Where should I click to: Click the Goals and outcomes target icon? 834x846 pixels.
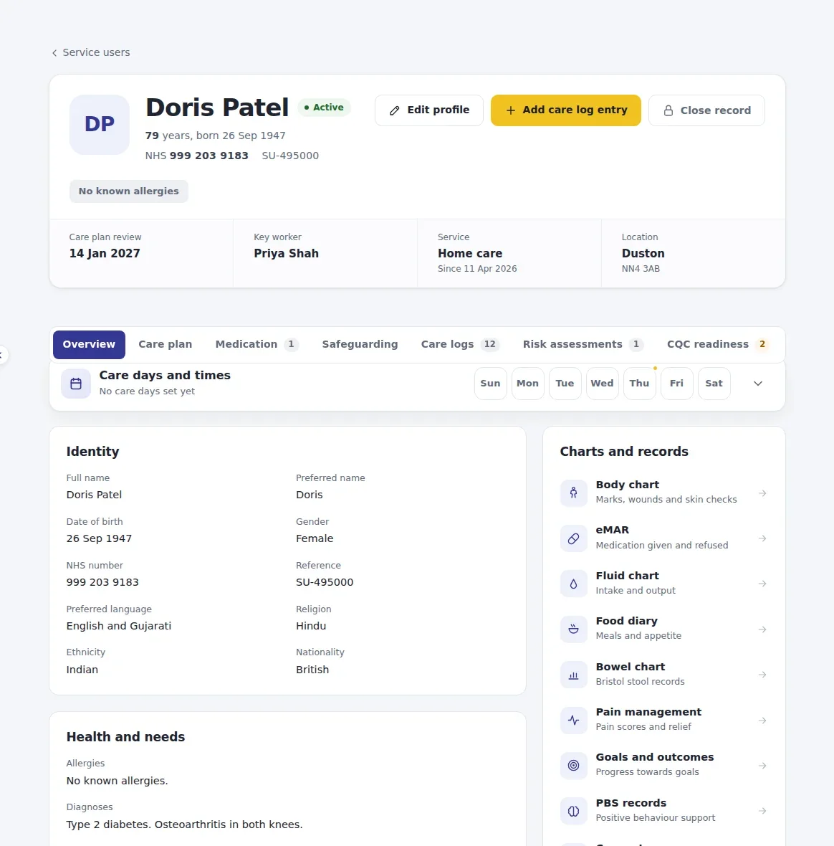[x=574, y=766]
